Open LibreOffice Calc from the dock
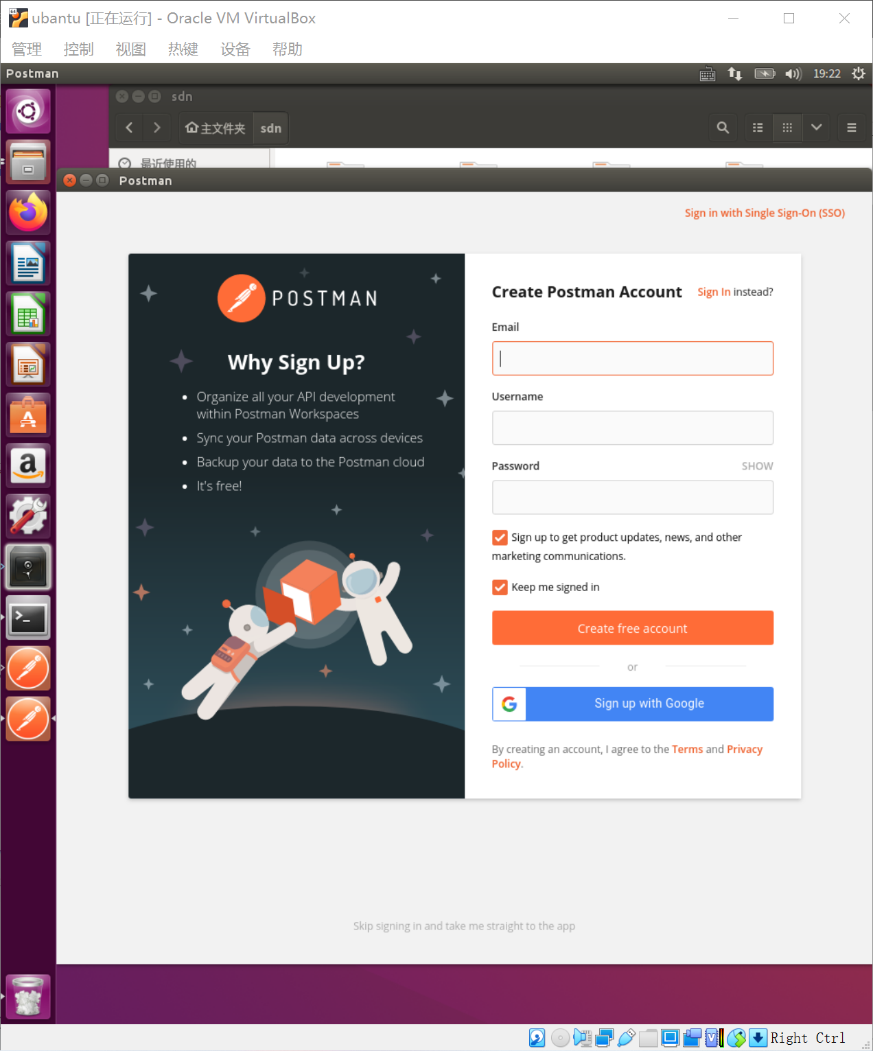 pos(28,314)
